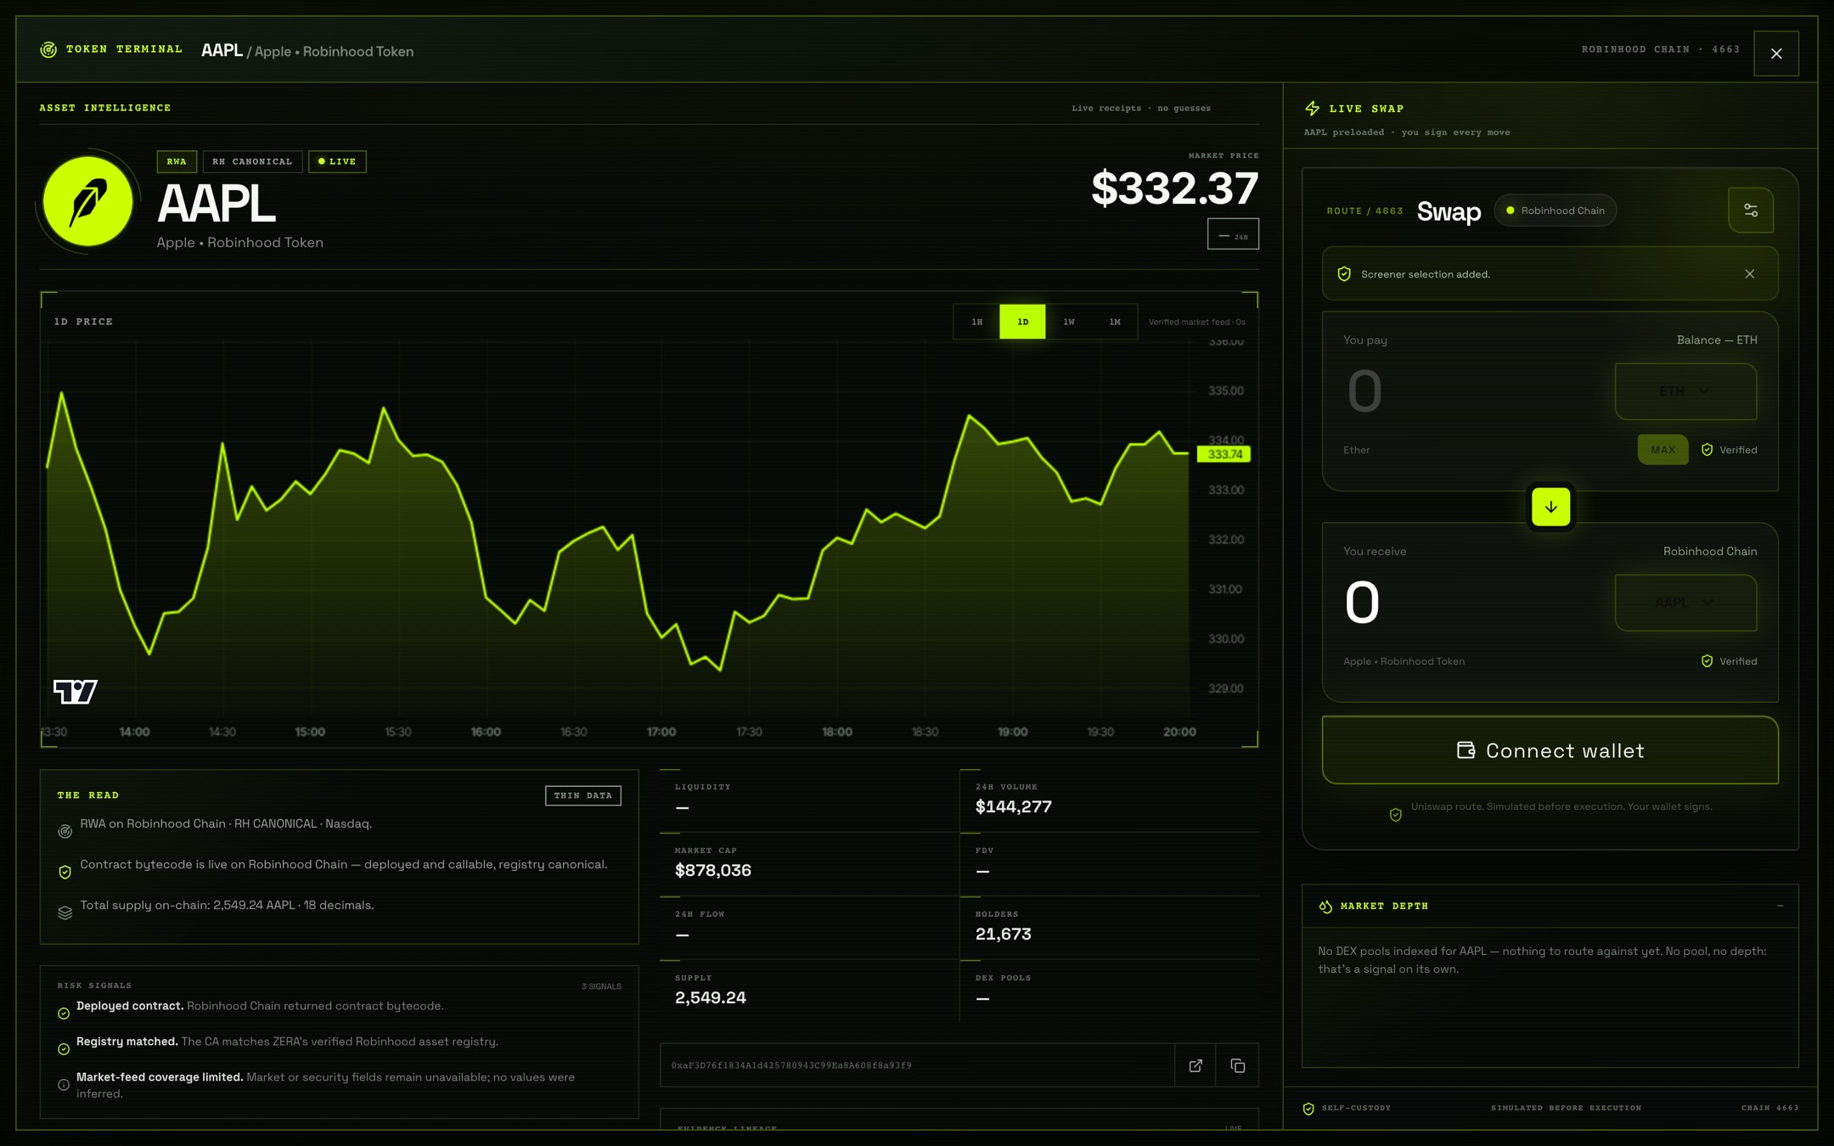Click the TradingView logo on chart

76,692
